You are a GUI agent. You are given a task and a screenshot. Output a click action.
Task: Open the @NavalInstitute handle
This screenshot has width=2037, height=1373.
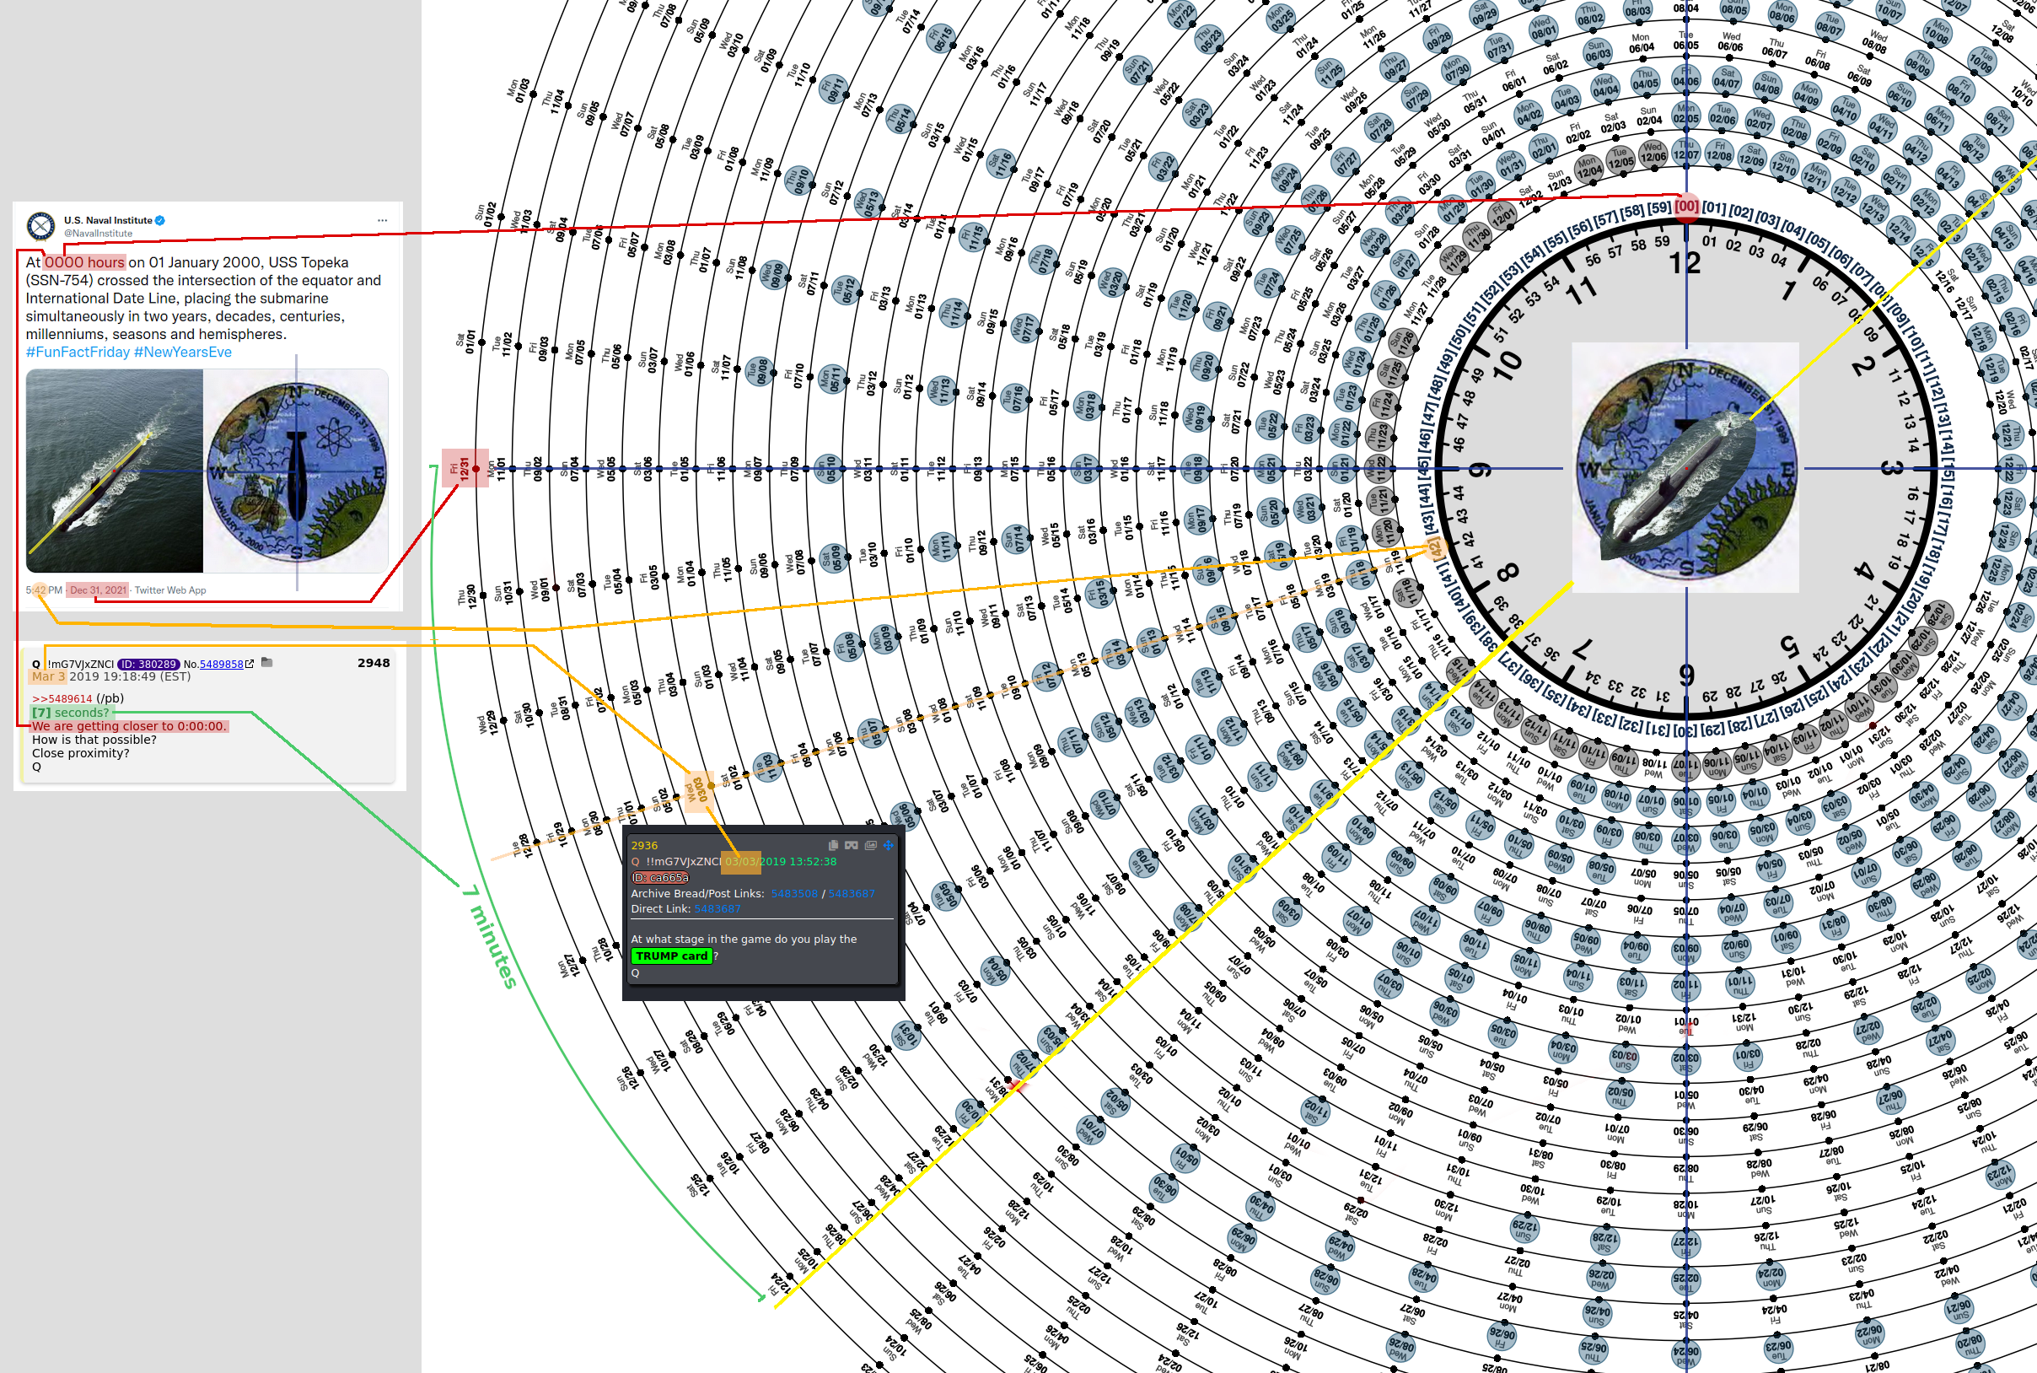coord(98,234)
